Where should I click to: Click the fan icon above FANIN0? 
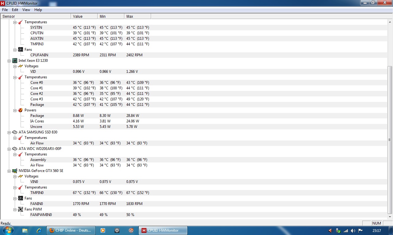[21, 198]
